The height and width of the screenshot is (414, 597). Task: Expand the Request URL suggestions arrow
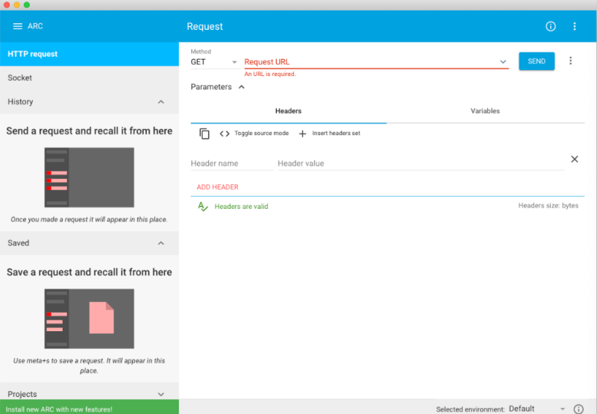[x=503, y=62]
